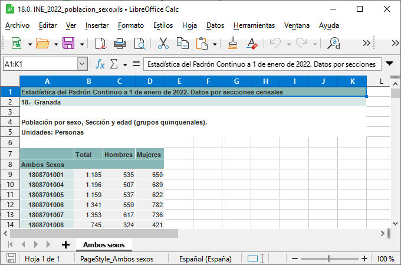Click the horizontal scrollbar thumb
This screenshot has height=265, width=401.
(x=94, y=234)
